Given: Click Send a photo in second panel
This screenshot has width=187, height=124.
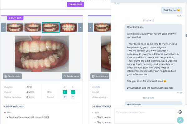Looking at the screenshot, I should pyautogui.click(x=100, y=76).
